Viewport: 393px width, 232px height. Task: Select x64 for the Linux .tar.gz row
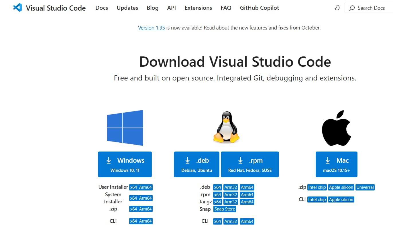pos(218,202)
